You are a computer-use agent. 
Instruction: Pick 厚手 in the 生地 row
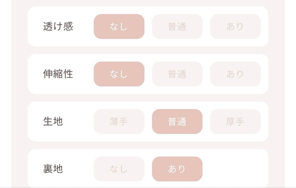click(235, 122)
